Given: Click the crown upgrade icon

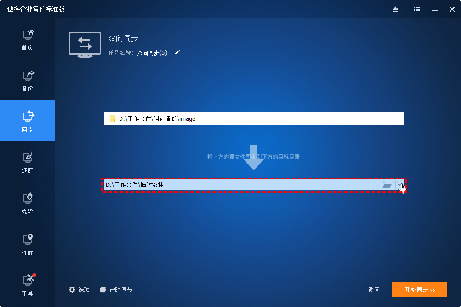Looking at the screenshot, I should pyautogui.click(x=395, y=10).
